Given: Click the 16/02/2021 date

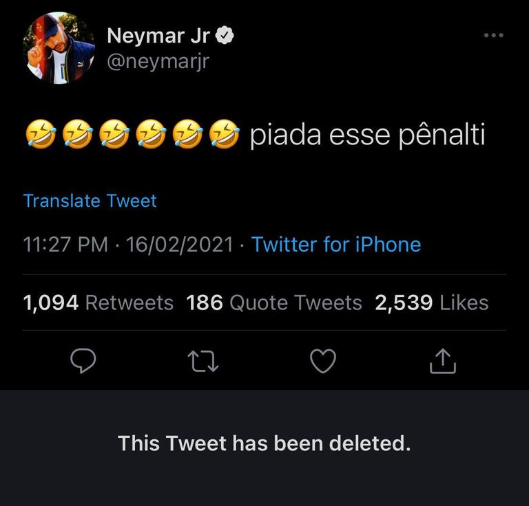Looking at the screenshot, I should 180,244.
